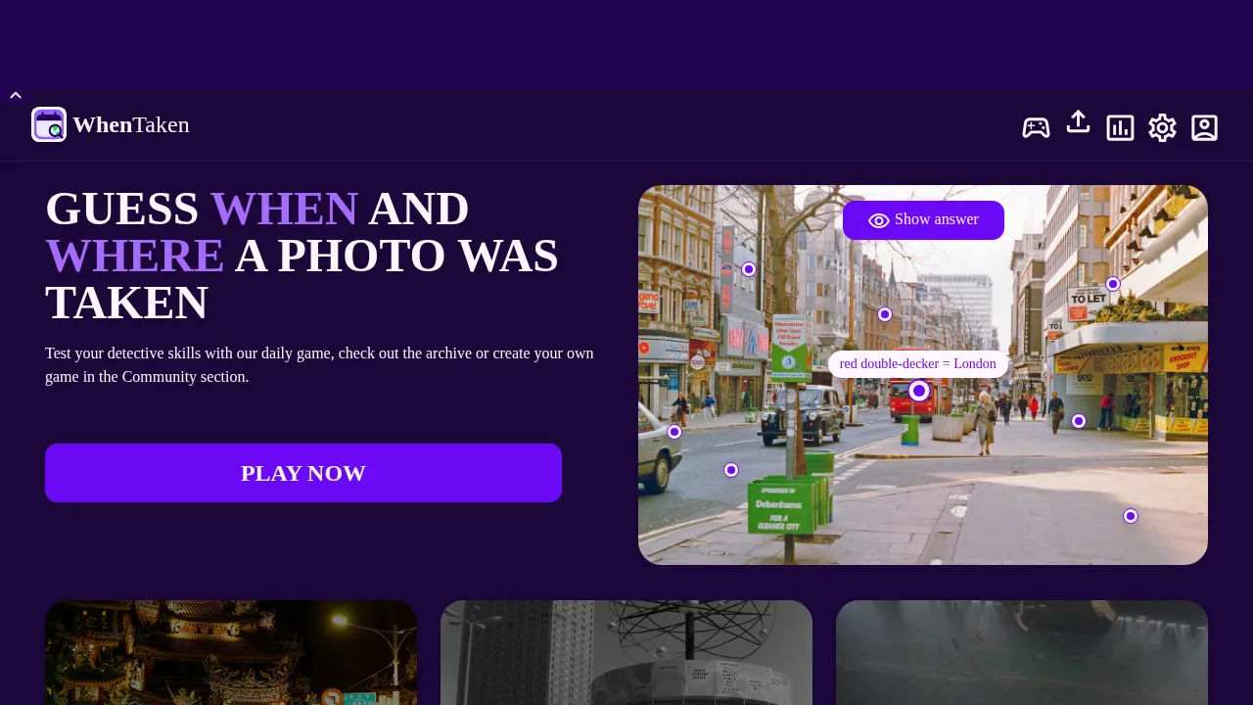
Task: Select the large hotspot on red double-decker bus
Action: (x=919, y=391)
